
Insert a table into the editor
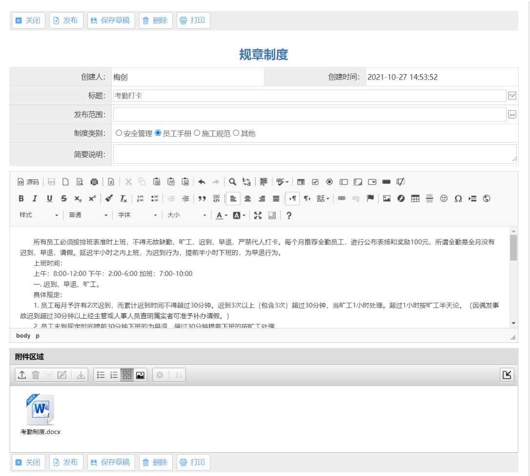pyautogui.click(x=415, y=198)
